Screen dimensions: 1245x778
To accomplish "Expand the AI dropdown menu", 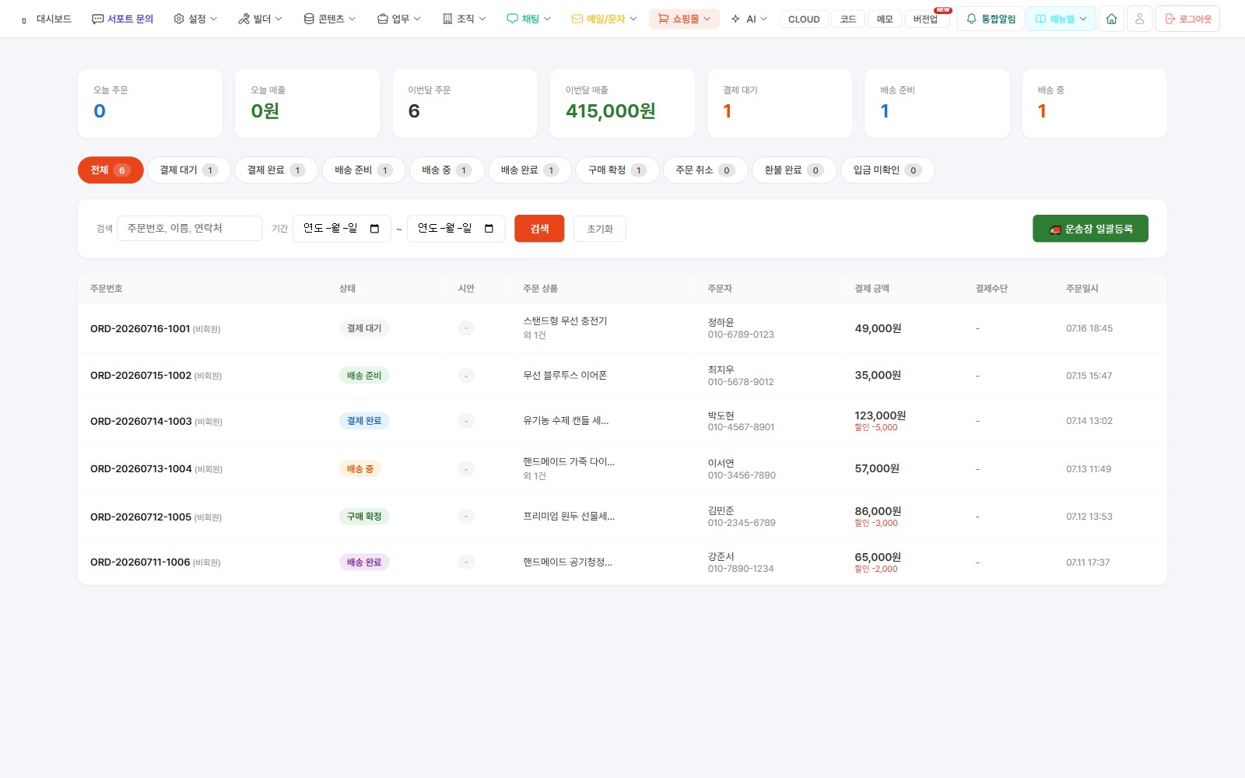I will pyautogui.click(x=749, y=19).
